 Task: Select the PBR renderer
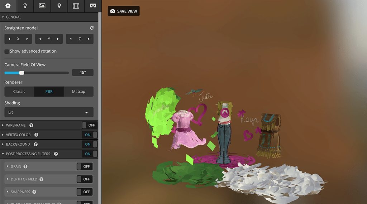49,92
